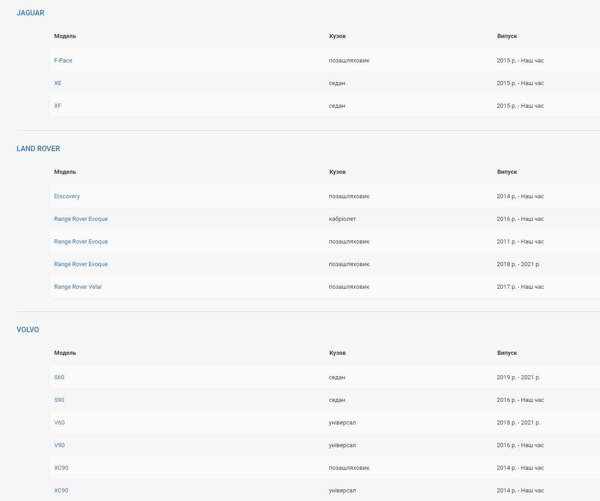The image size is (600, 501).
Task: Open the Volvo S60 link
Action: (x=59, y=377)
